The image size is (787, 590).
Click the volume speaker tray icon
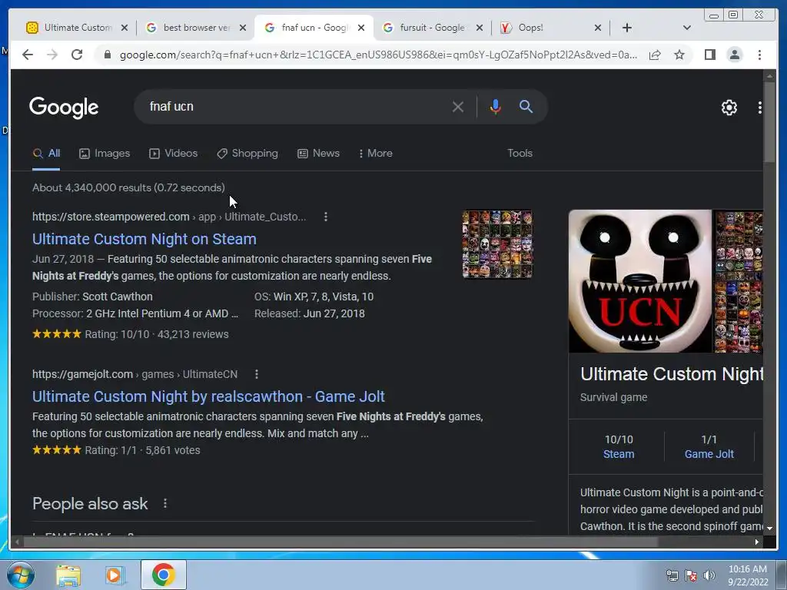point(709,575)
